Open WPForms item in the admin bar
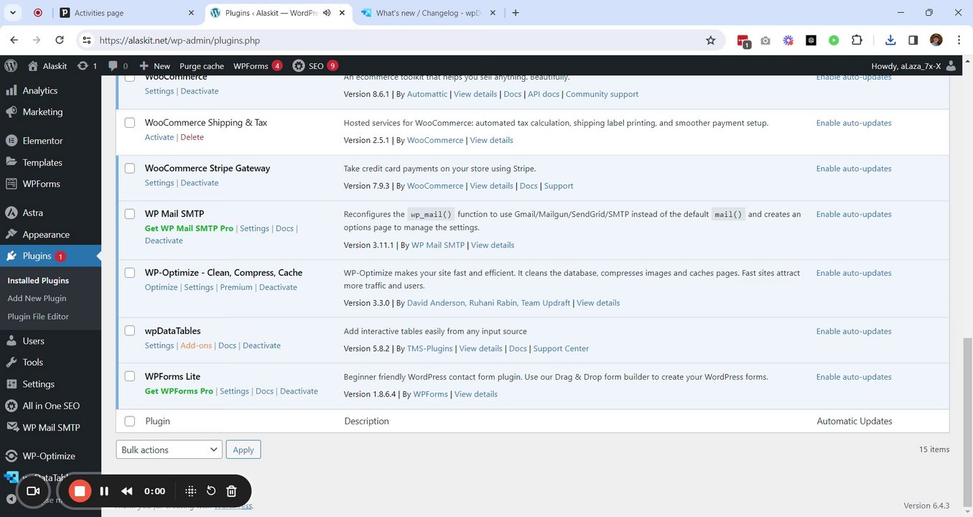Screen dimensions: 973x517 [x=257, y=65]
